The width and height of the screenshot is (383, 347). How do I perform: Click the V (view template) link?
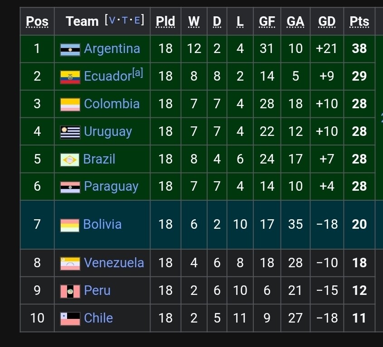(x=113, y=20)
